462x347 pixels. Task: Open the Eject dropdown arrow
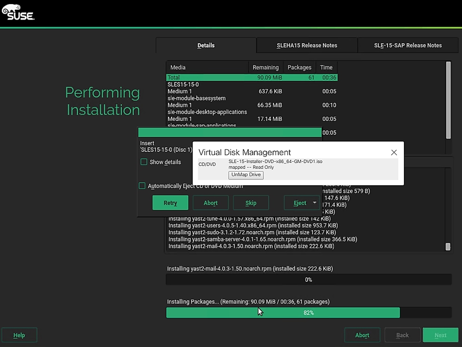(x=315, y=203)
